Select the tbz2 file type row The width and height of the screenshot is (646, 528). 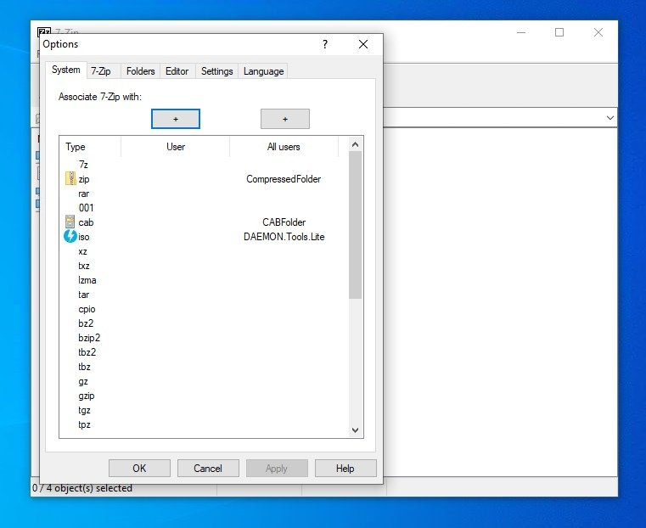click(x=204, y=352)
